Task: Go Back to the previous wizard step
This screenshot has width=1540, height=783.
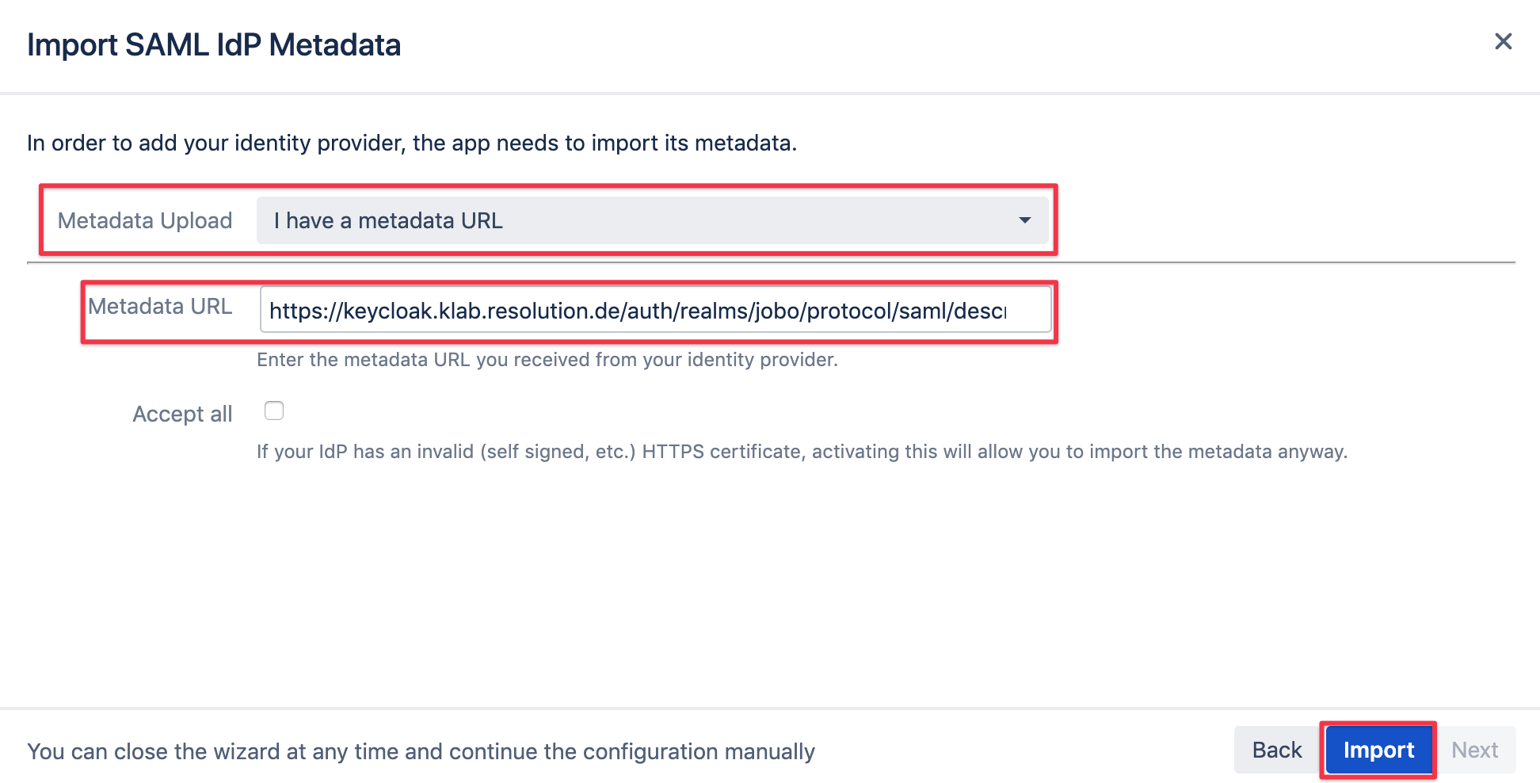Action: click(x=1277, y=750)
